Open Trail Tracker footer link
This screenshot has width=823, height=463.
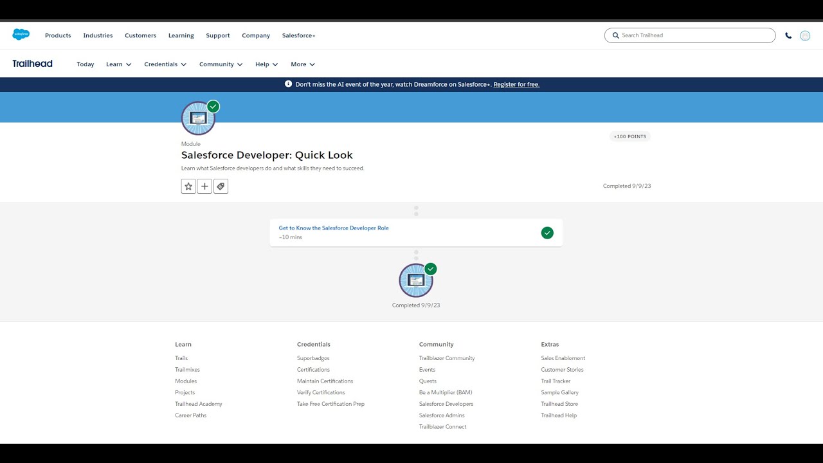pos(556,381)
